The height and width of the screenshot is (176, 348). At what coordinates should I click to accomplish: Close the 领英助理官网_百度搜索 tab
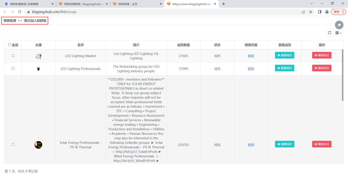pyautogui.click(x=53, y=4)
